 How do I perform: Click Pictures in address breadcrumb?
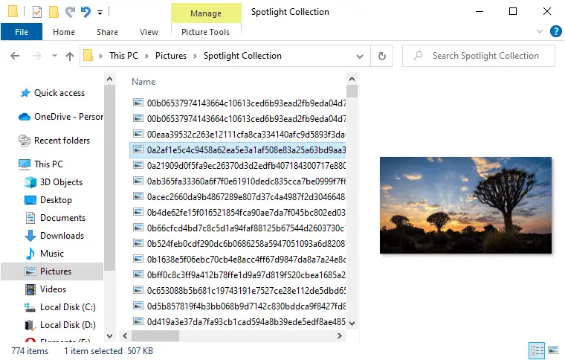point(171,56)
